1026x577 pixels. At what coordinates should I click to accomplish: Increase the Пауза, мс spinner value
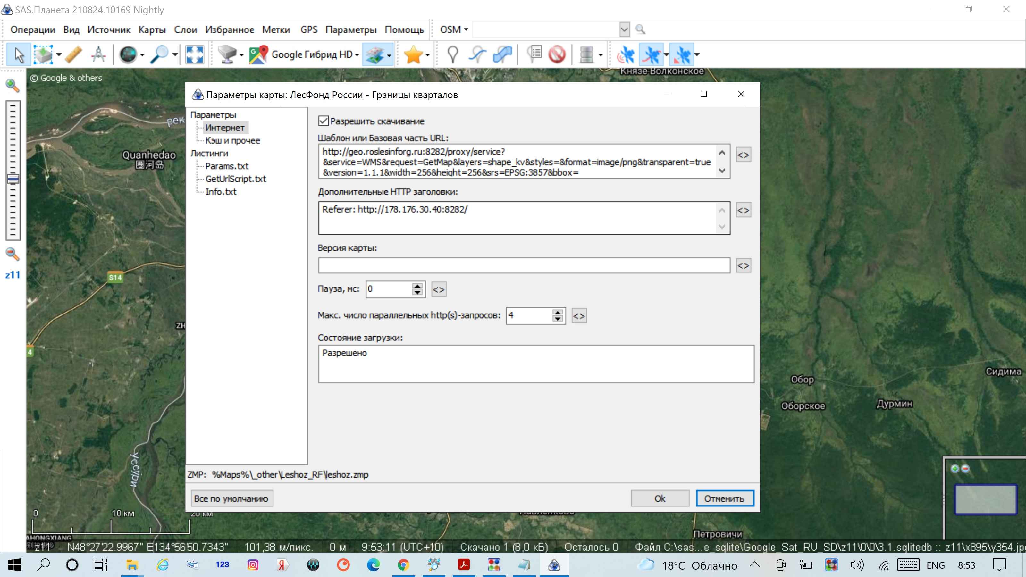pyautogui.click(x=417, y=286)
